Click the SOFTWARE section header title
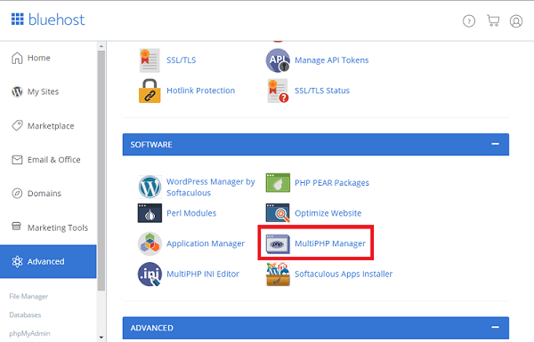Screen dimensions: 534x342 point(151,145)
